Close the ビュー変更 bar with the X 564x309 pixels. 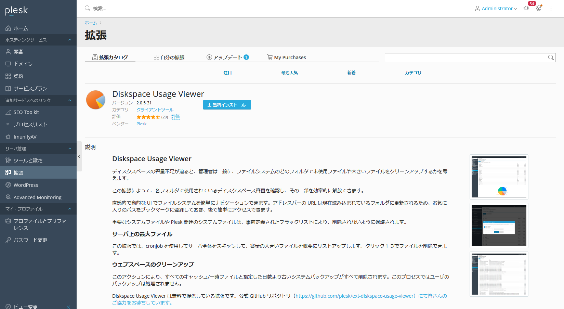point(68,307)
